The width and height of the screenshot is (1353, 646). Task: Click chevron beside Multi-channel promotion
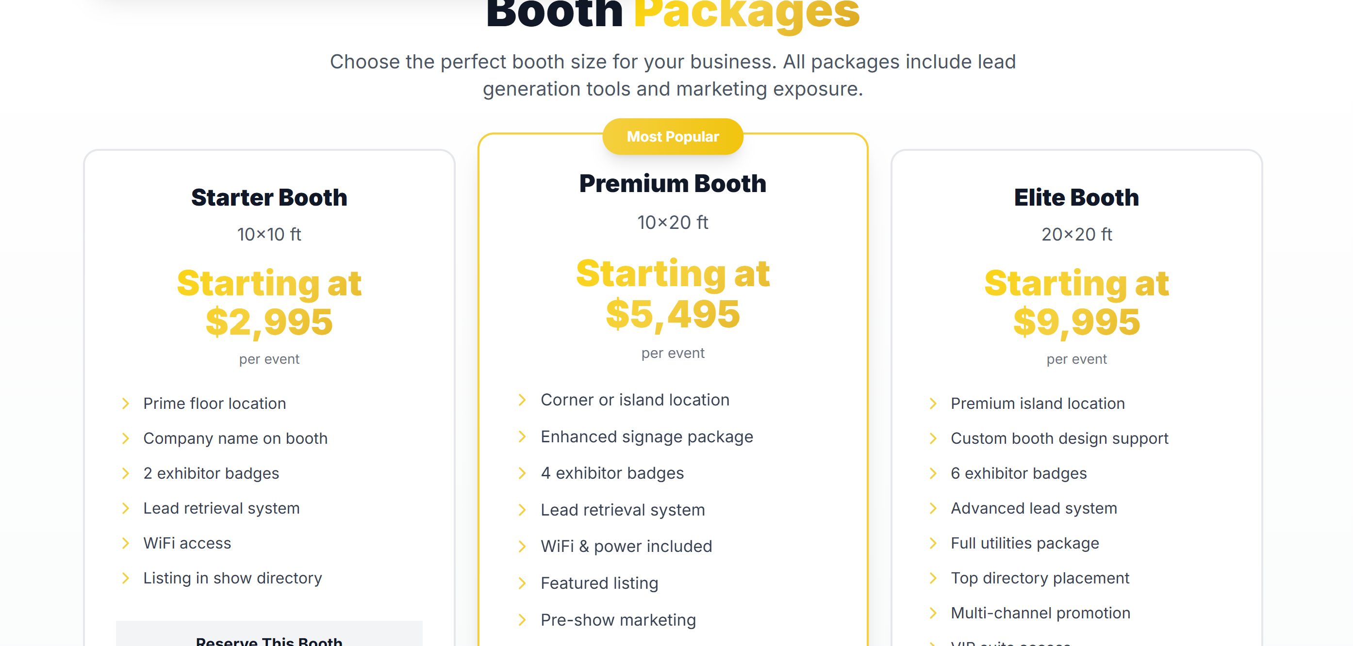[933, 613]
